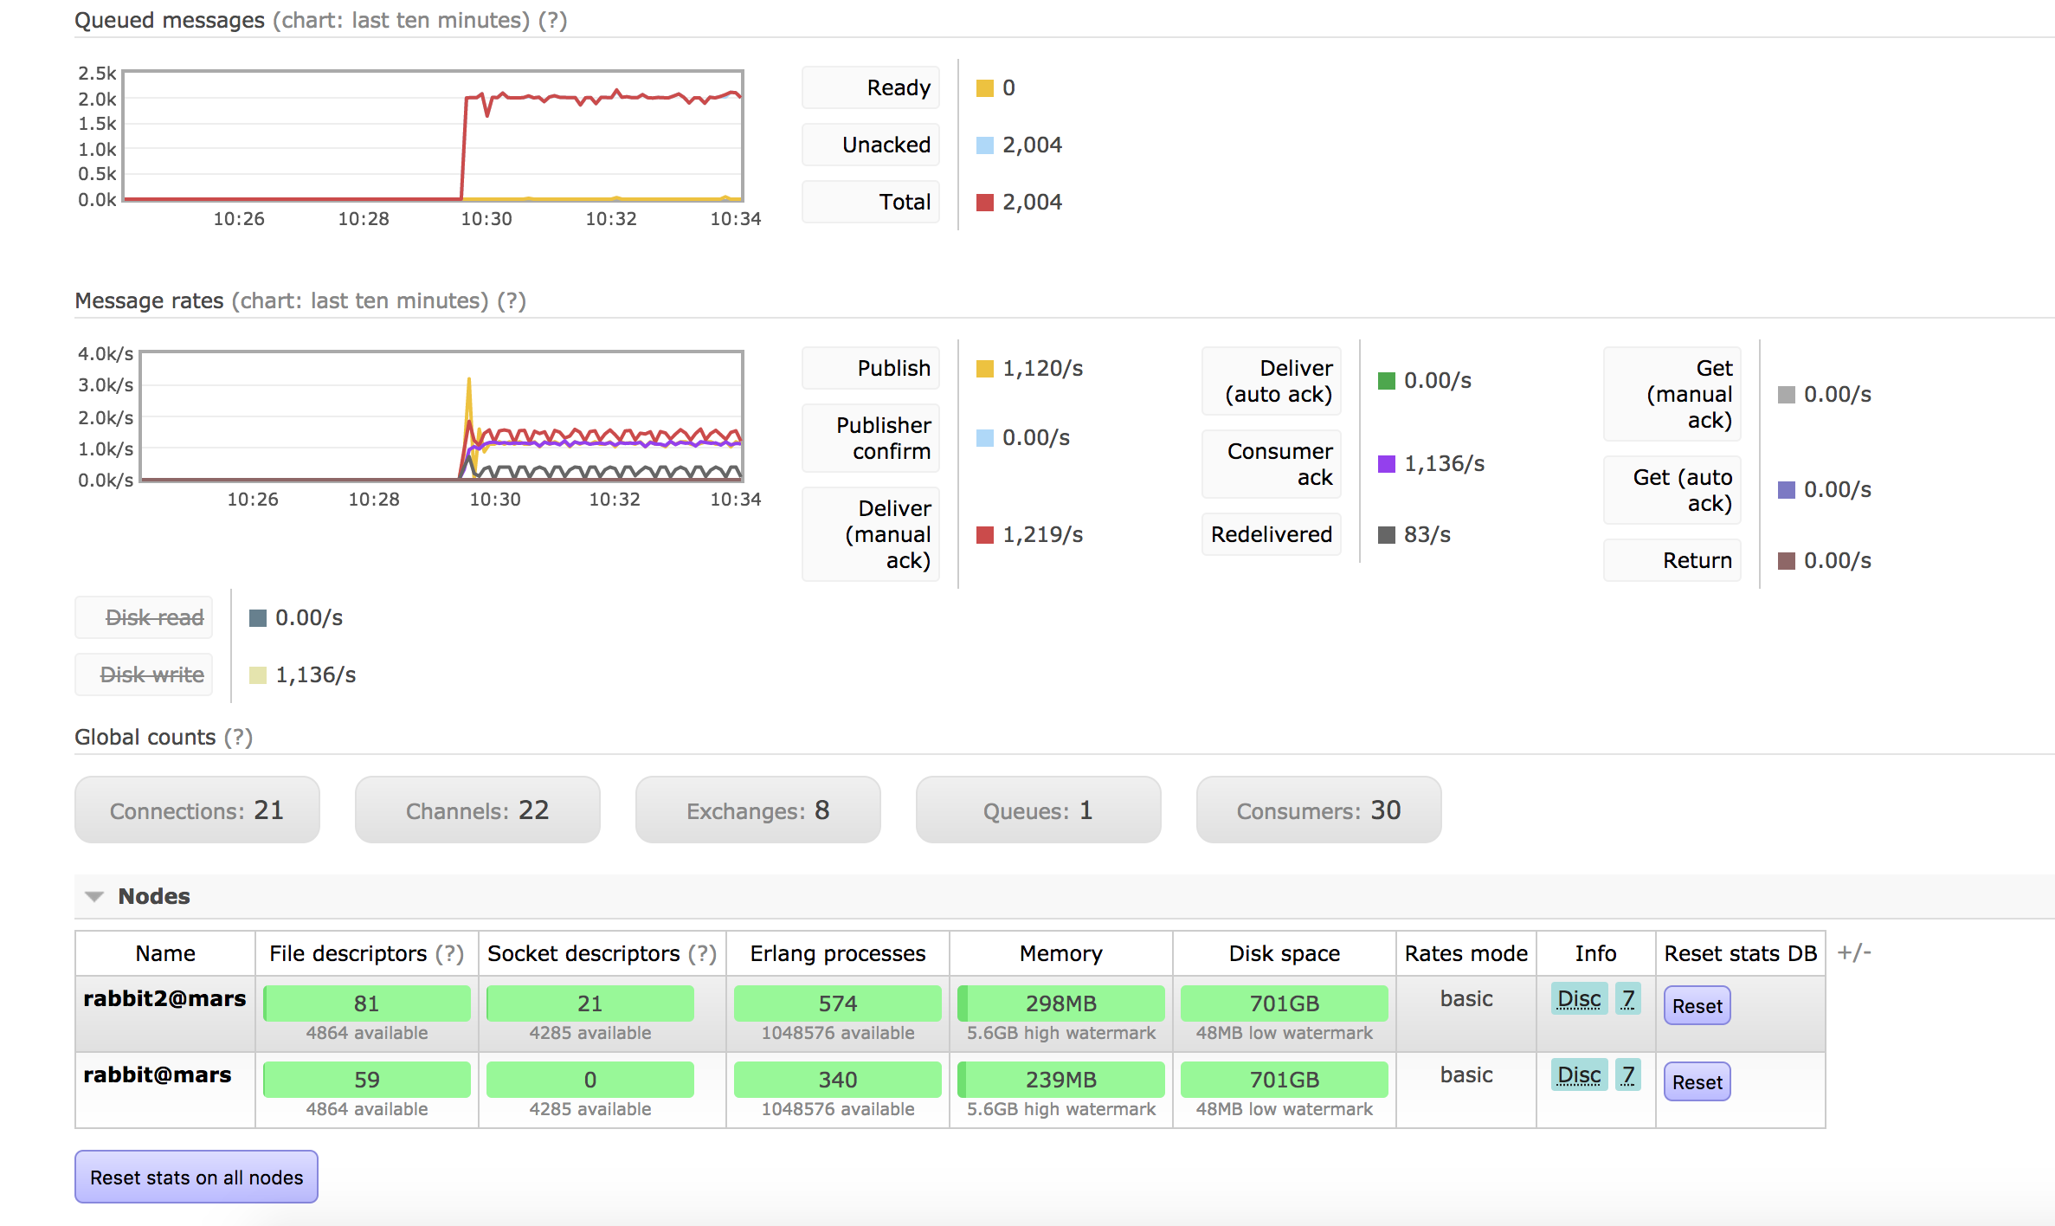The image size is (2055, 1226).
Task: Click Reset stats on all nodes
Action: click(196, 1177)
